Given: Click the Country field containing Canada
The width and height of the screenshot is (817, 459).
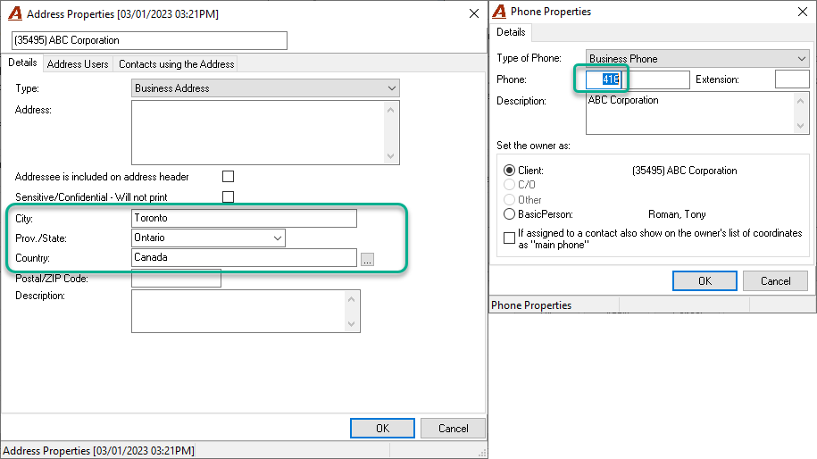Looking at the screenshot, I should click(244, 257).
